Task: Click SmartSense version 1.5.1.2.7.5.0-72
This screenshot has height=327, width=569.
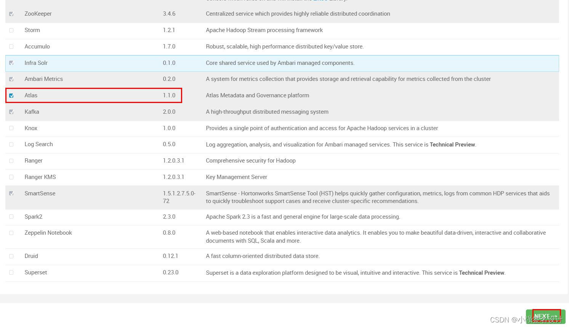Action: point(179,197)
